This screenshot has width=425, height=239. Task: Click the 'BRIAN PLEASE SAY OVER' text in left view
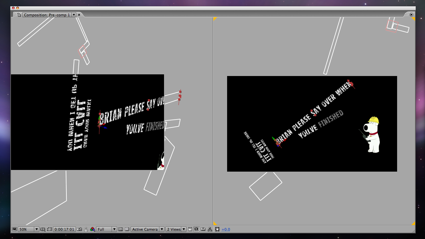tap(132, 110)
